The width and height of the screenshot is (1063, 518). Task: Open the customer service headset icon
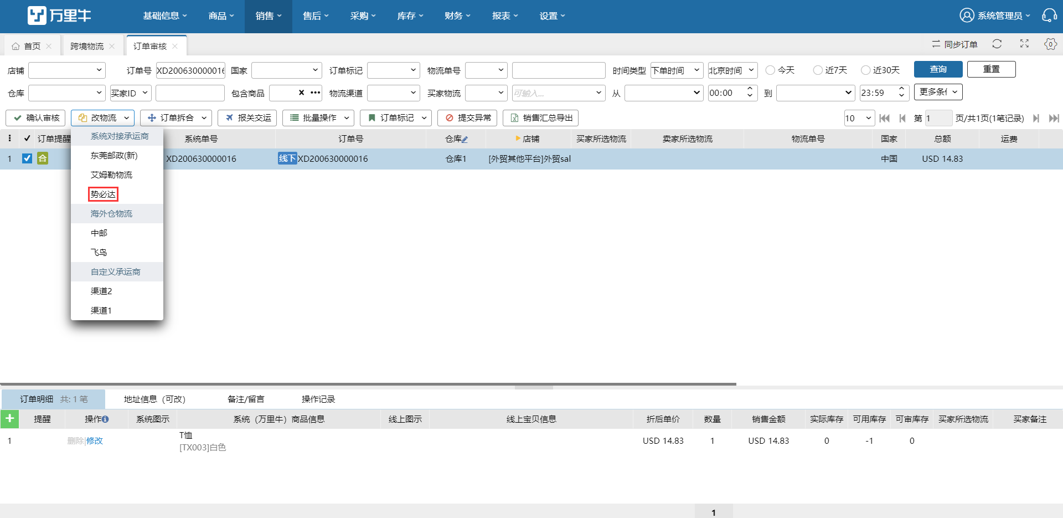(x=1049, y=16)
